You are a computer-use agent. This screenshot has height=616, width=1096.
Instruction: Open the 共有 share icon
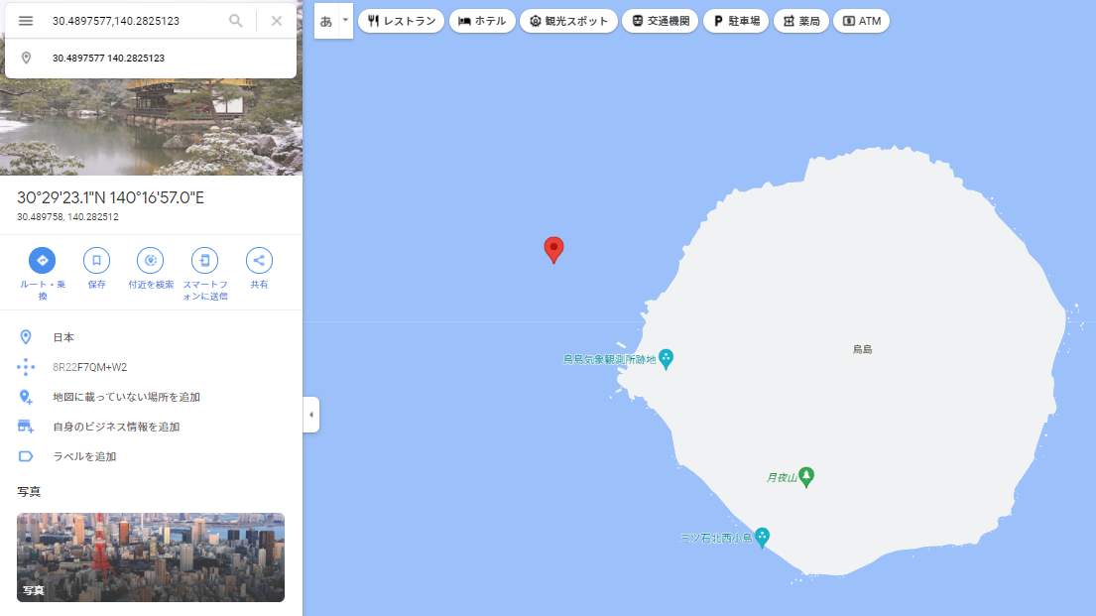click(x=259, y=260)
